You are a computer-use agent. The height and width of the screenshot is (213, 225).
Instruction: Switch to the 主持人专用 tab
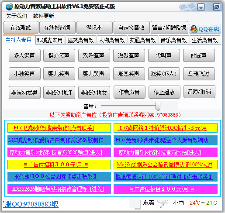(x=19, y=40)
